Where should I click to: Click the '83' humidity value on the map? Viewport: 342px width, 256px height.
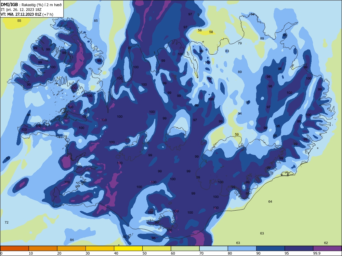click(x=227, y=51)
